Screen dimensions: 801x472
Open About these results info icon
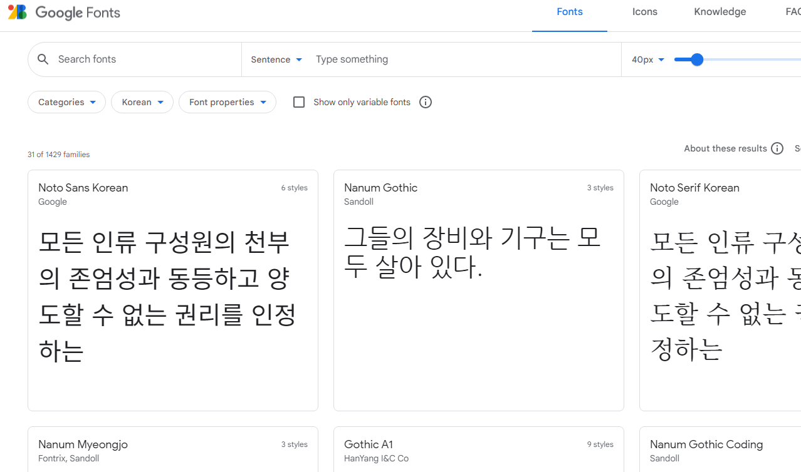777,148
